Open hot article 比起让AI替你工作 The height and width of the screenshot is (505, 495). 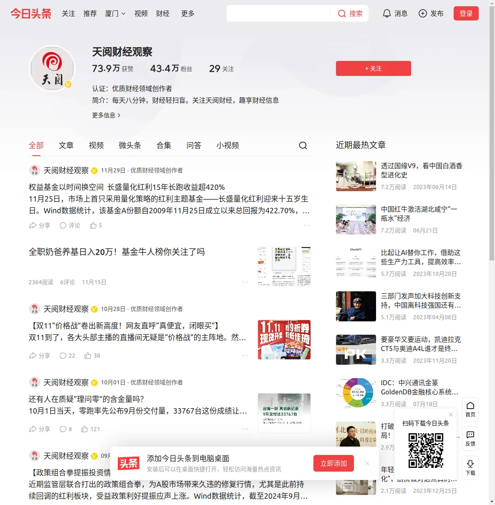pos(421,257)
